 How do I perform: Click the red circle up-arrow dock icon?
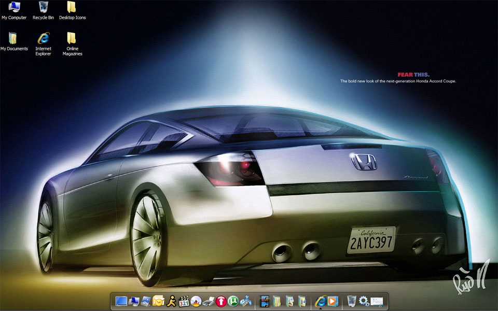coord(221,301)
